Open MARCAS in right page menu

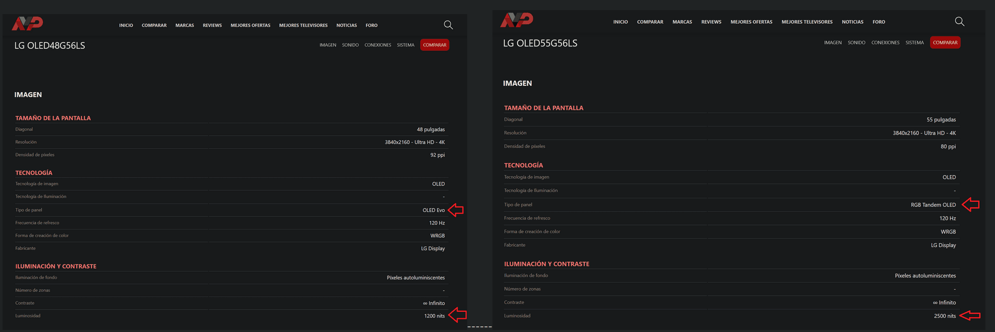(x=682, y=22)
